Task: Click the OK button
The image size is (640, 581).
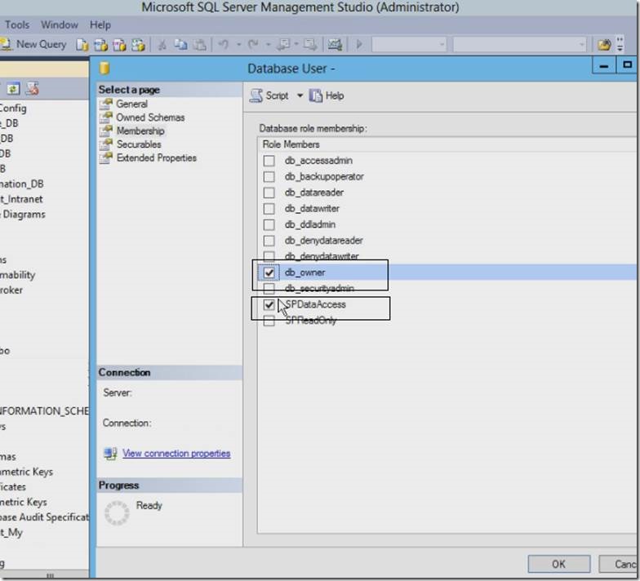Action: pyautogui.click(x=558, y=564)
